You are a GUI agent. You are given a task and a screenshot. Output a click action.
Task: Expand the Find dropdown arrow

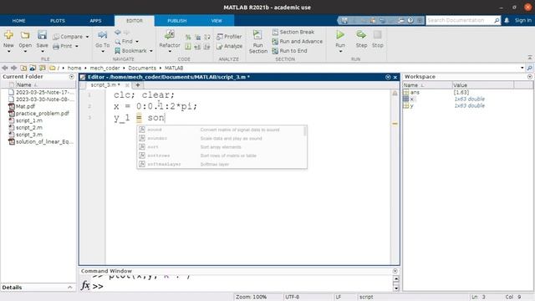(137, 42)
